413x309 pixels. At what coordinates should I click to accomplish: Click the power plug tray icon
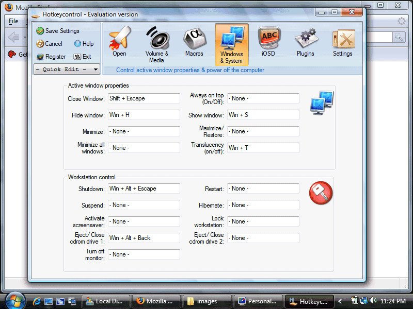pyautogui.click(x=355, y=300)
